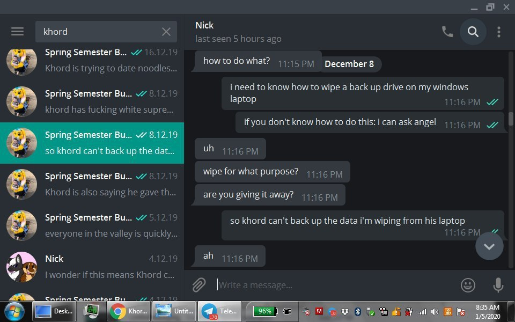The width and height of the screenshot is (515, 322).
Task: Select message 'i need to know how to wipe...'
Action: 363,93
